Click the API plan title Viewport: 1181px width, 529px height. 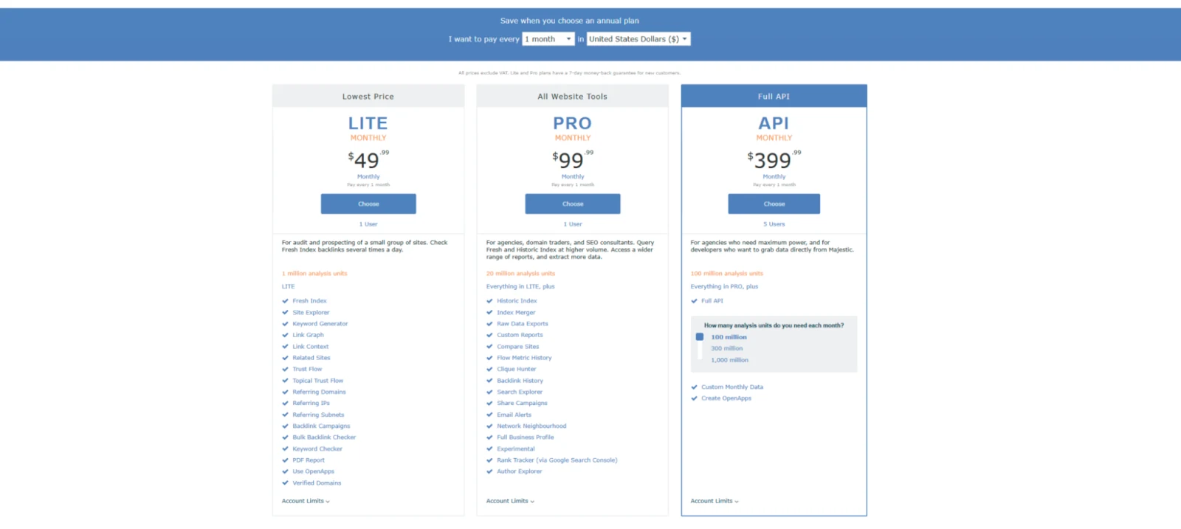(774, 123)
